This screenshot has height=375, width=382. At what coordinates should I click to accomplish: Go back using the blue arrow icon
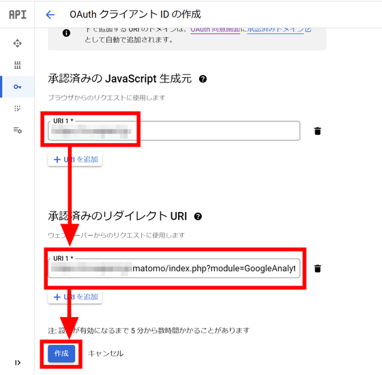pyautogui.click(x=50, y=14)
